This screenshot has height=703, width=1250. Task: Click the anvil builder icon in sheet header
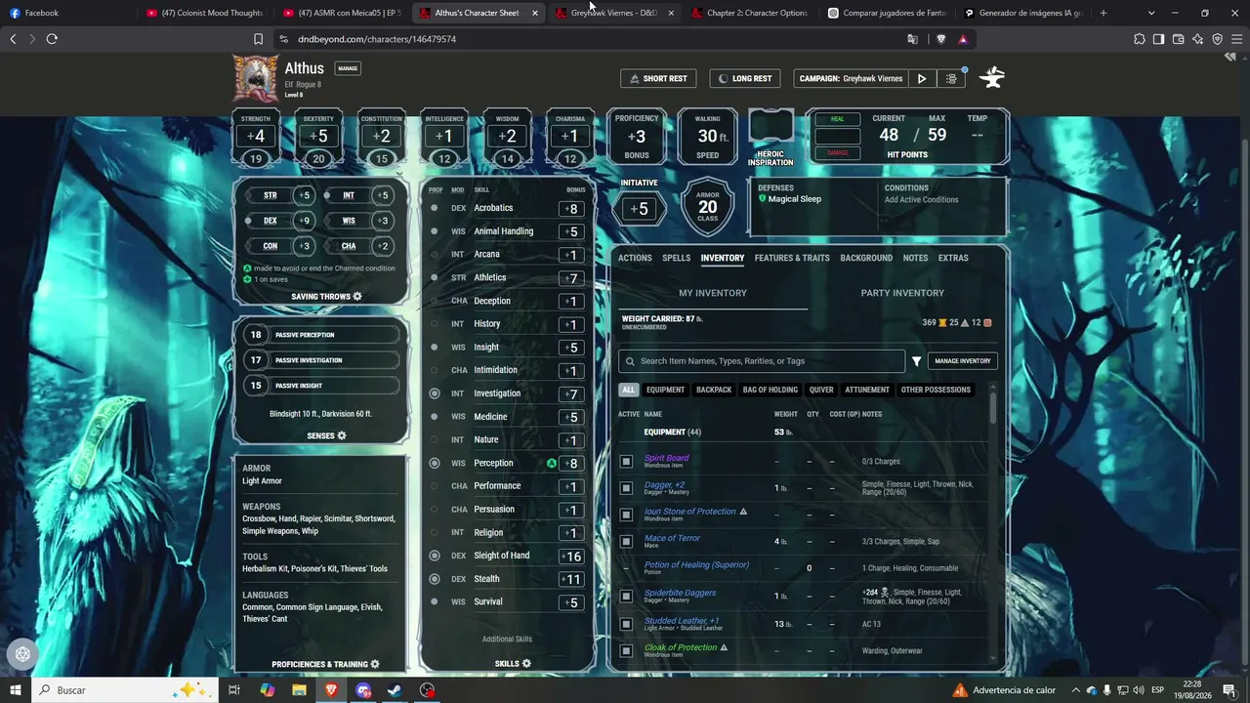click(x=992, y=78)
